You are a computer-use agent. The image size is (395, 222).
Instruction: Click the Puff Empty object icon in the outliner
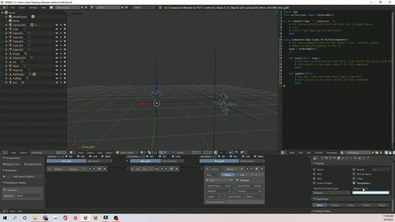tap(10, 74)
